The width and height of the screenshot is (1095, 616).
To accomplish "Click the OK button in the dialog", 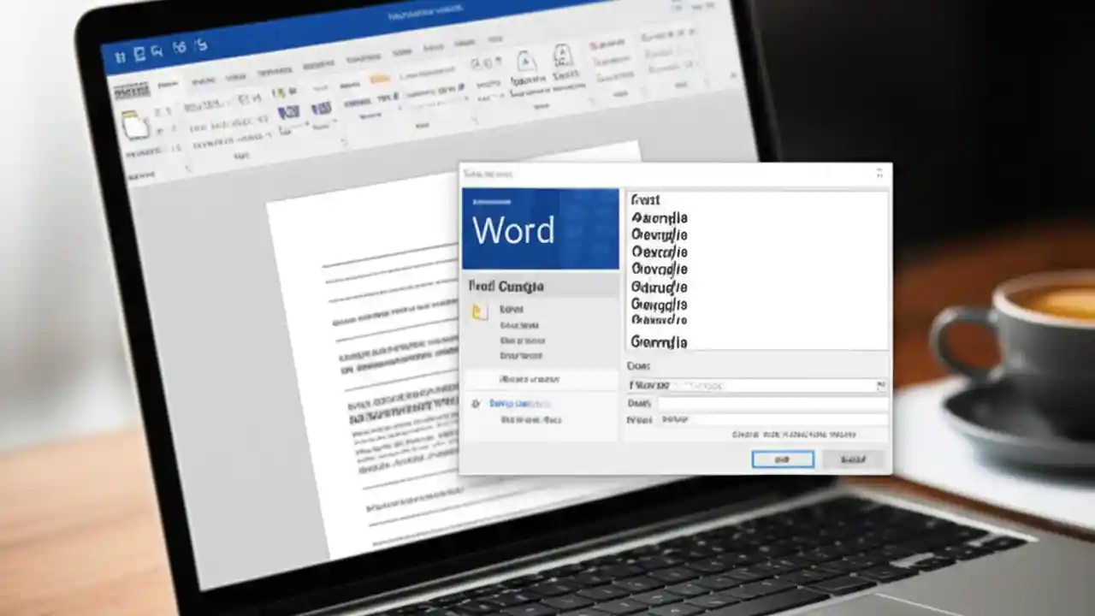I will click(x=782, y=459).
